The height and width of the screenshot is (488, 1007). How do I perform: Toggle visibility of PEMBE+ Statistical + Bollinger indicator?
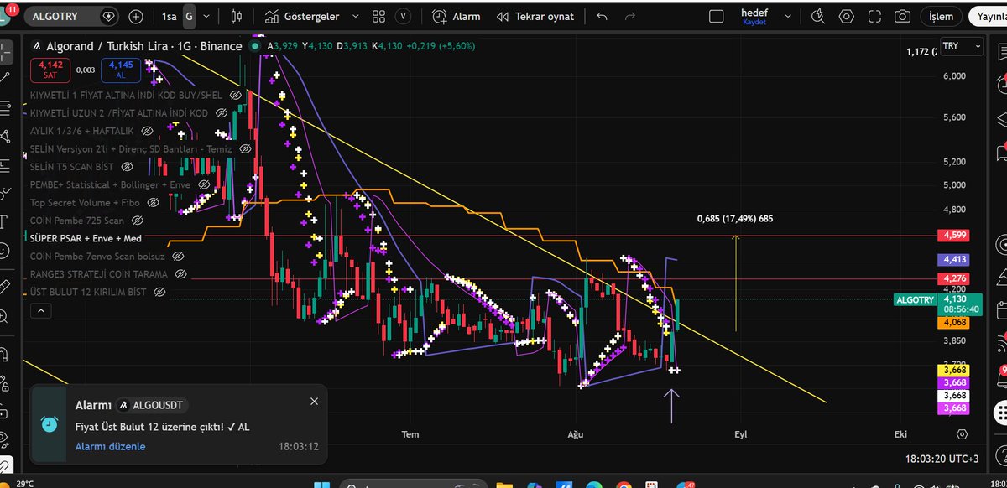click(203, 184)
